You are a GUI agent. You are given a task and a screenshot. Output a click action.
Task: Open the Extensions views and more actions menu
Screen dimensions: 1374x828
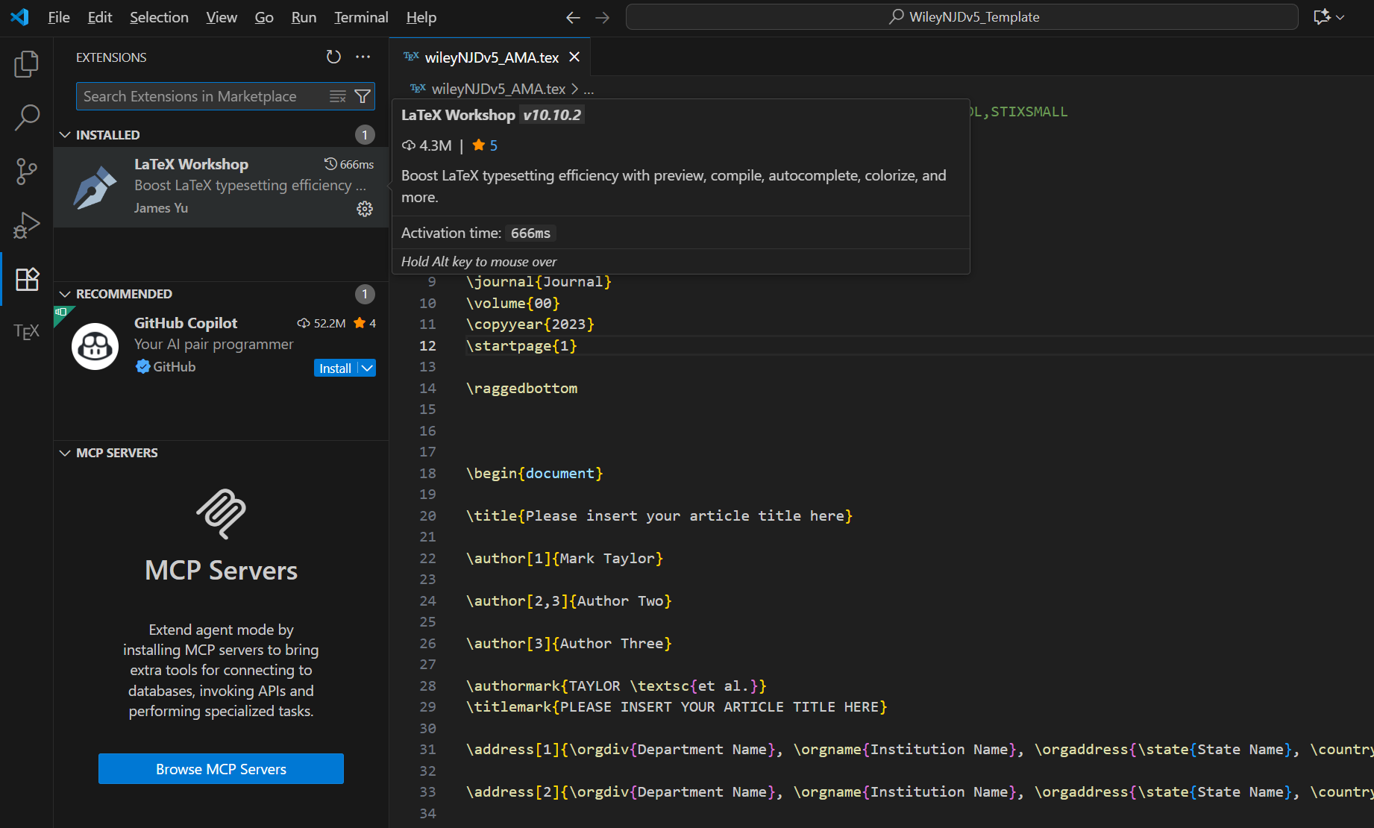coord(363,57)
